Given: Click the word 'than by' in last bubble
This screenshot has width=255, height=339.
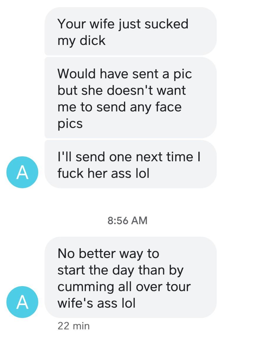Looking at the screenshot, I should click(x=161, y=270).
